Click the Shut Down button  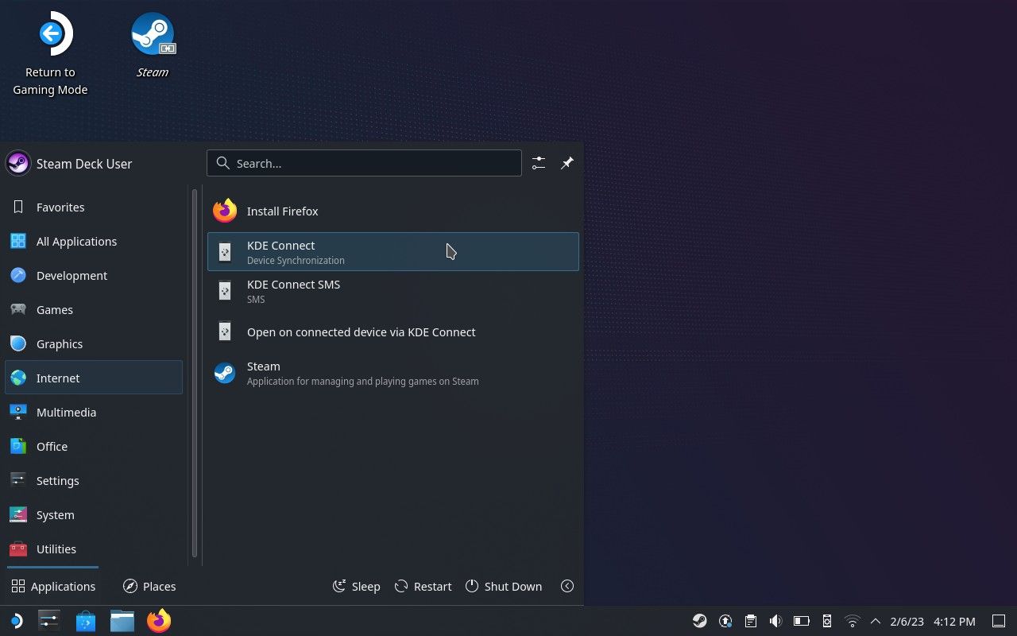pyautogui.click(x=504, y=586)
